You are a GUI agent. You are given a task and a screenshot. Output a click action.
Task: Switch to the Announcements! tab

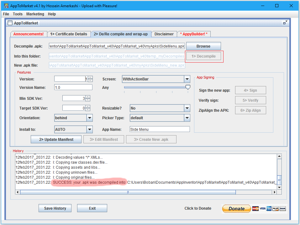pos(29,34)
